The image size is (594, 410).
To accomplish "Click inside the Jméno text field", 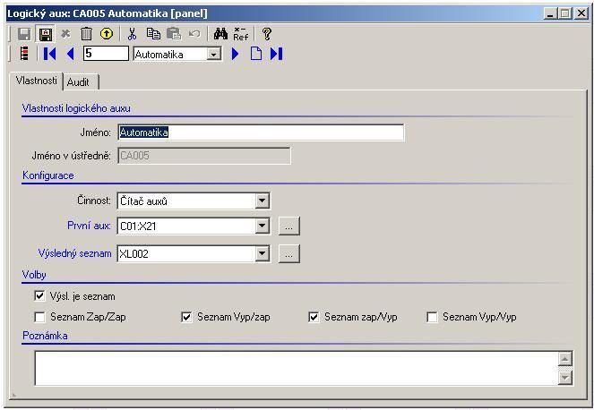I will pos(260,132).
